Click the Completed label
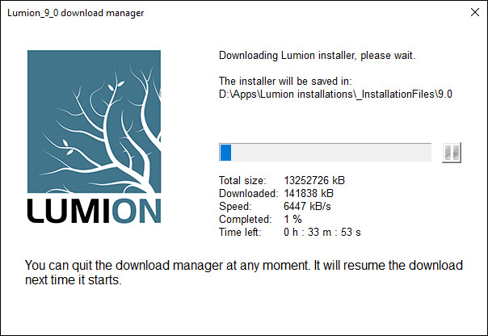The height and width of the screenshot is (336, 488). (245, 219)
